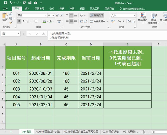Viewport: 167px width, 135px height.
Task: Toggle Italic formatting
Action: (x=23, y=21)
